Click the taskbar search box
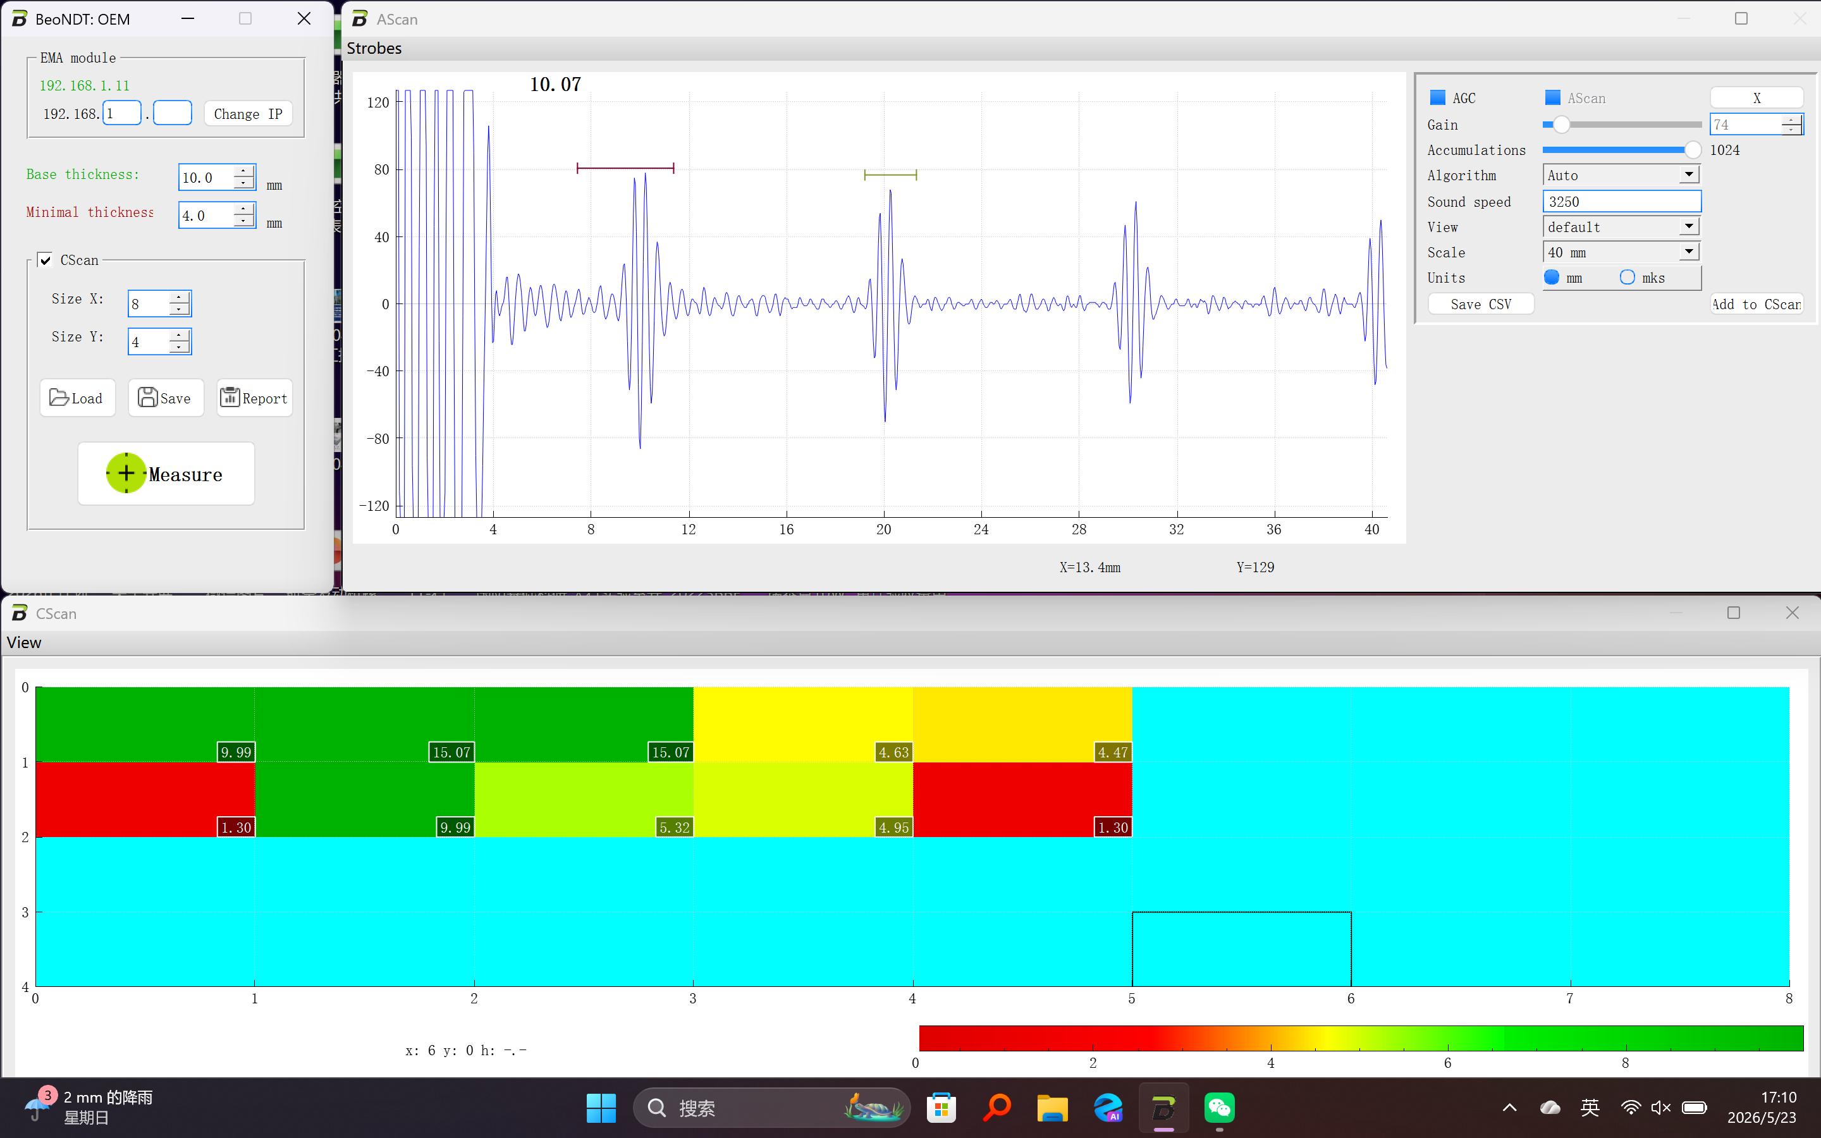The image size is (1821, 1138). click(x=771, y=1108)
